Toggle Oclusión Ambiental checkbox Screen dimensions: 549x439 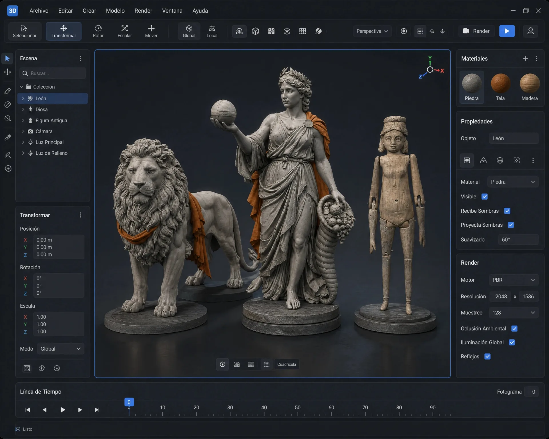point(514,329)
